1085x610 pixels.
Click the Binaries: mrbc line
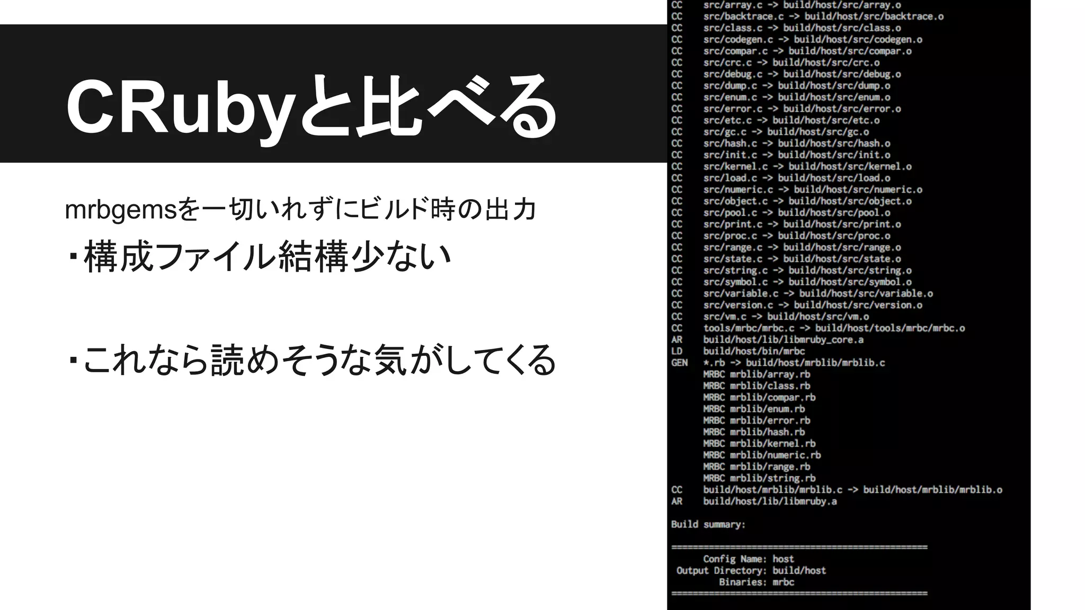tap(757, 582)
